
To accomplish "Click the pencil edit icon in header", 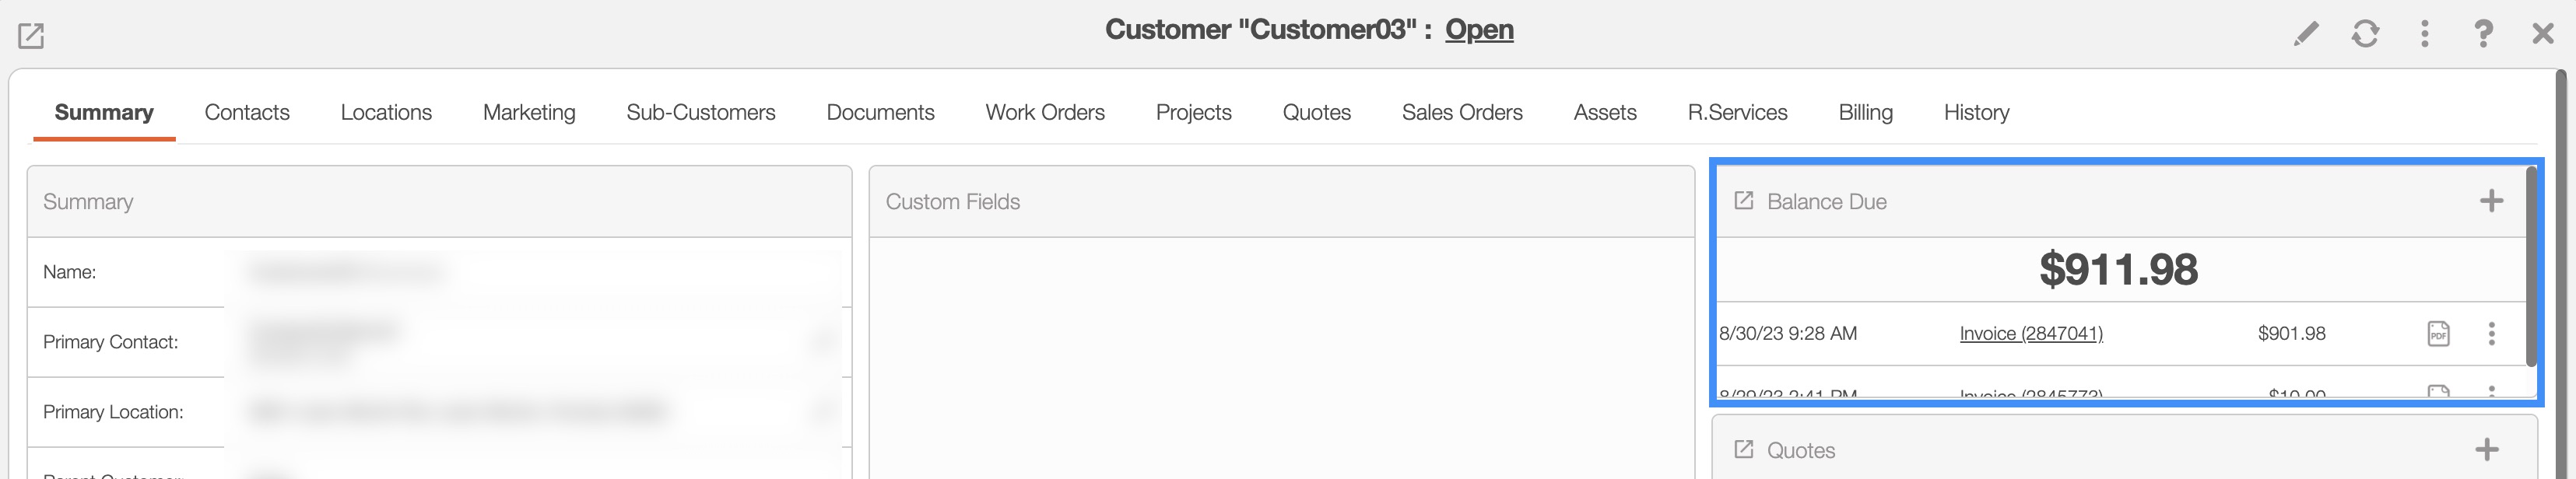I will pyautogui.click(x=2306, y=34).
